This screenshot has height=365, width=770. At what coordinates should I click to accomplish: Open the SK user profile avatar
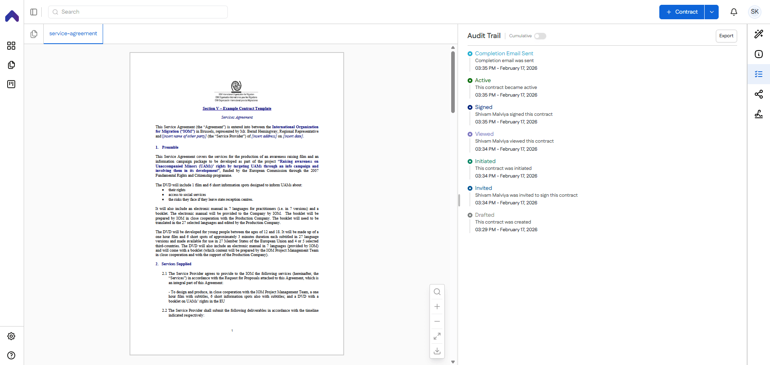(754, 12)
